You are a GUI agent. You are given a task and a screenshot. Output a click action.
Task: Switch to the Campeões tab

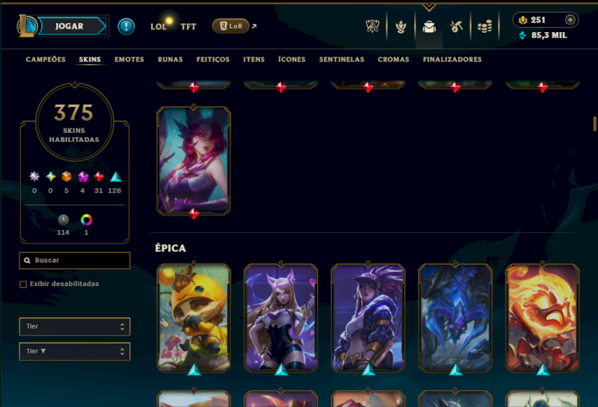pos(46,60)
